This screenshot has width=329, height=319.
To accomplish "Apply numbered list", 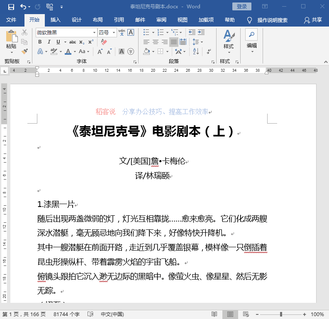I will (x=161, y=32).
